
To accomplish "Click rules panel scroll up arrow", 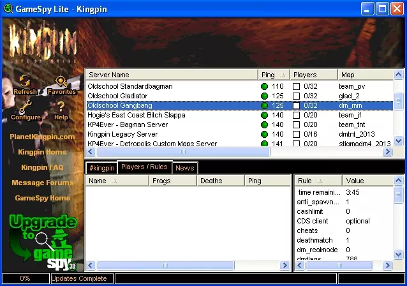I will point(399,181).
